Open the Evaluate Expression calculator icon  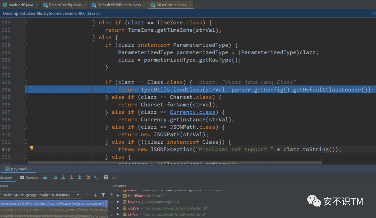point(106,177)
